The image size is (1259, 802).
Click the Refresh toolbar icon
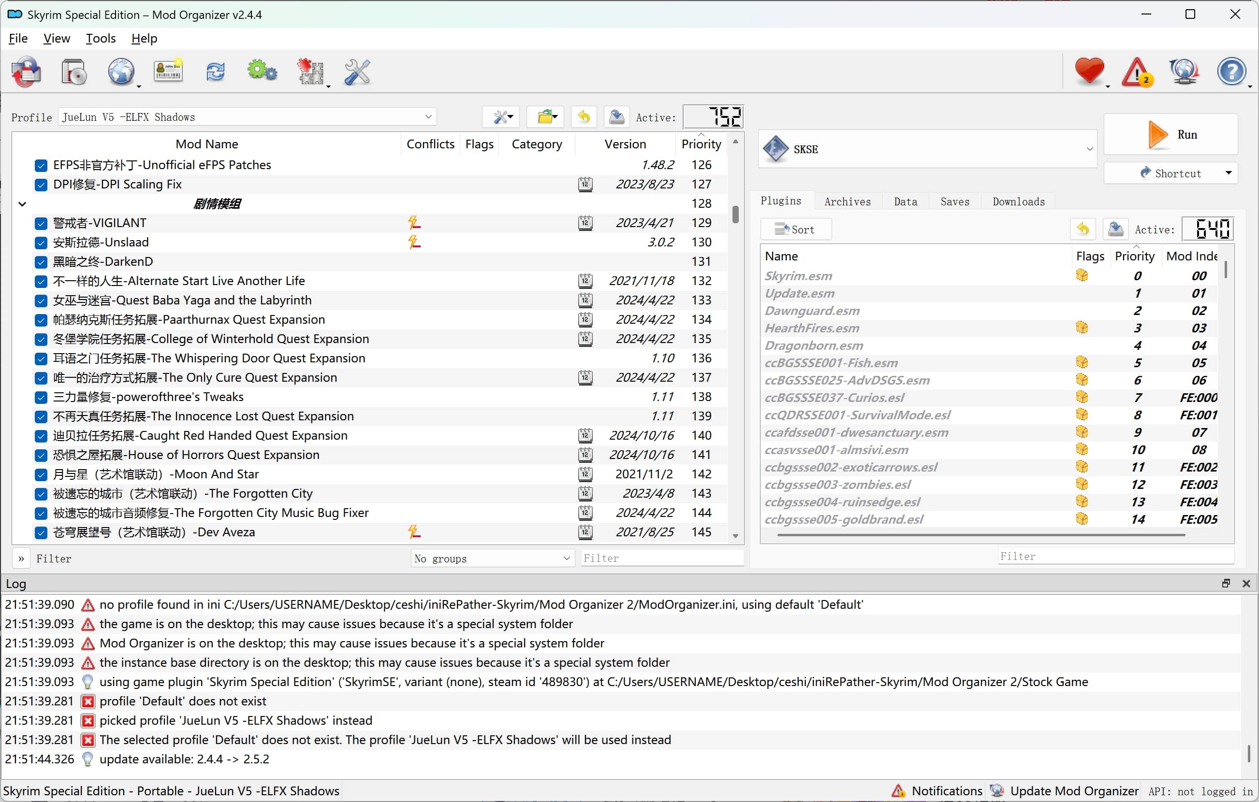click(x=216, y=71)
